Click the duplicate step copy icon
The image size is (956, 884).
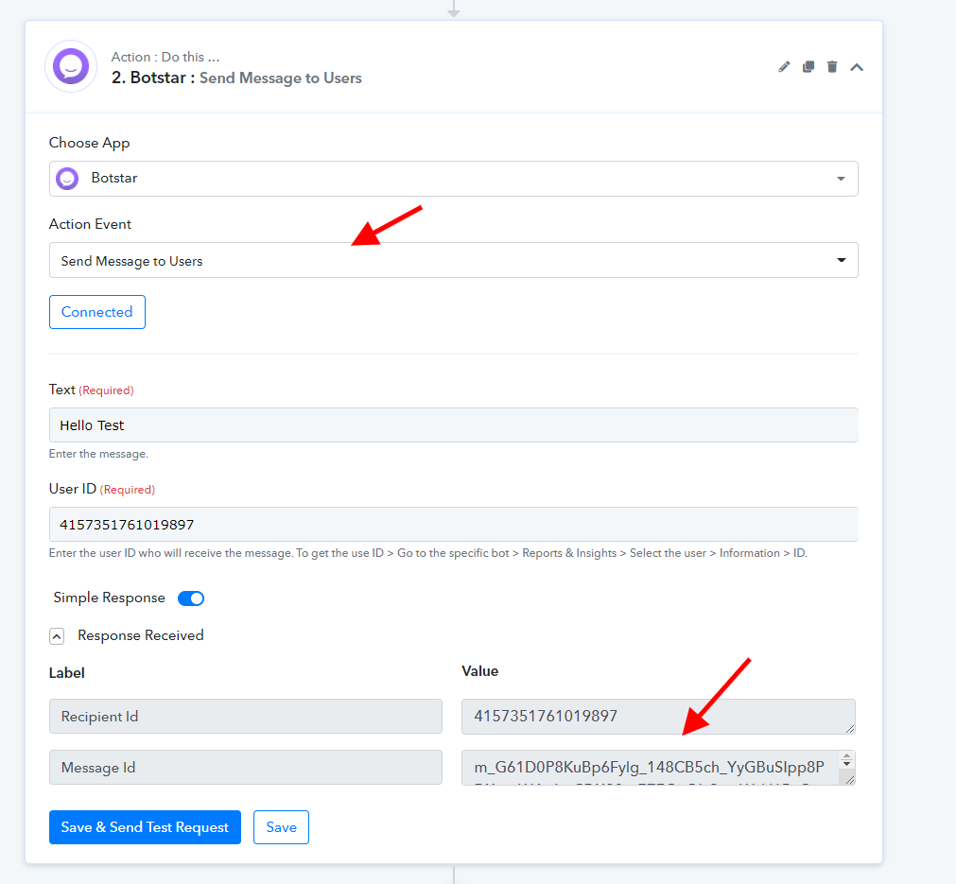point(808,67)
